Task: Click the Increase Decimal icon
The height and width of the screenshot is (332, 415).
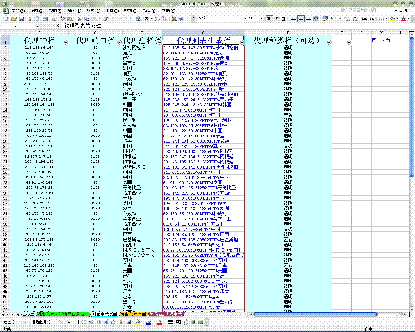Action: tap(348, 19)
